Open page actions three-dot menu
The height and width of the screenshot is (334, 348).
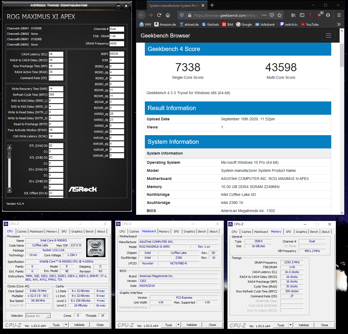[x=264, y=15]
